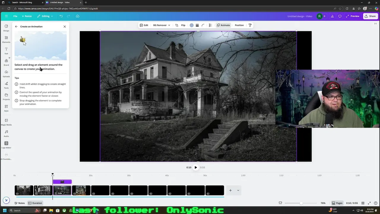380x214 pixels.
Task: Click the Preview button
Action: click(352, 16)
